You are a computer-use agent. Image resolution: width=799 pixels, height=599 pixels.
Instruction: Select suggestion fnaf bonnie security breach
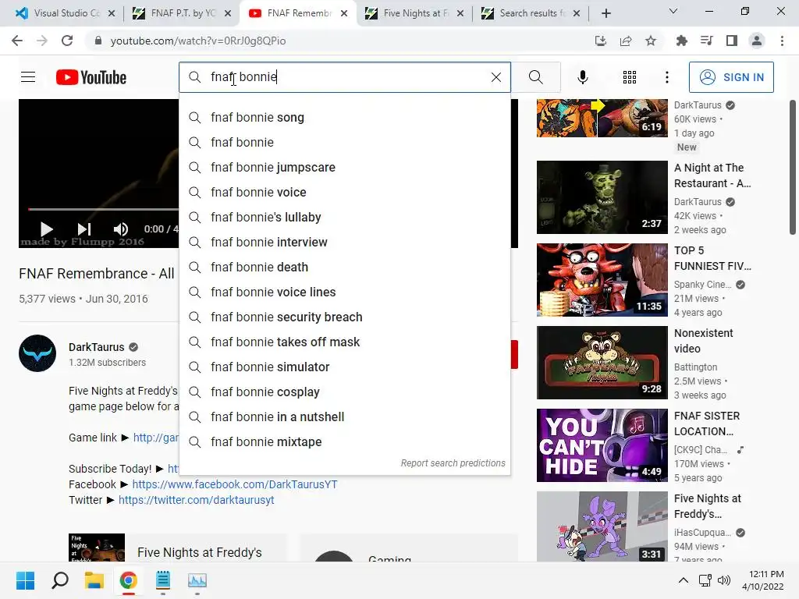click(x=344, y=317)
